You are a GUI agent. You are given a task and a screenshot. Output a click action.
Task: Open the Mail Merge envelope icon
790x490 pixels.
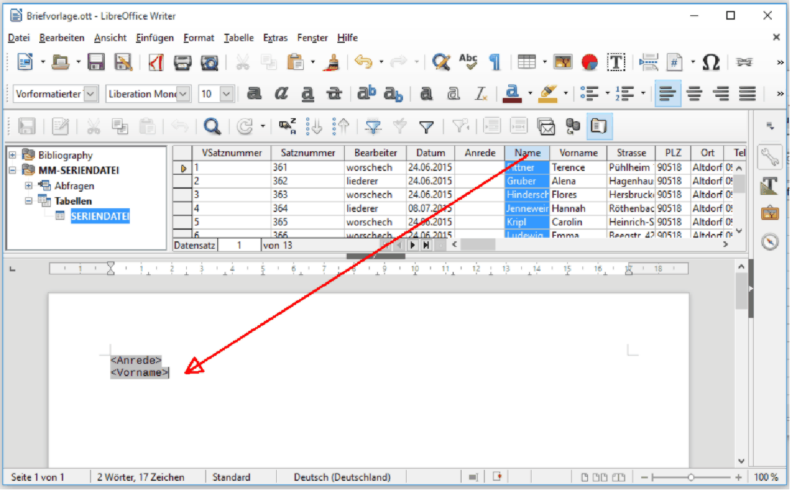coord(546,127)
